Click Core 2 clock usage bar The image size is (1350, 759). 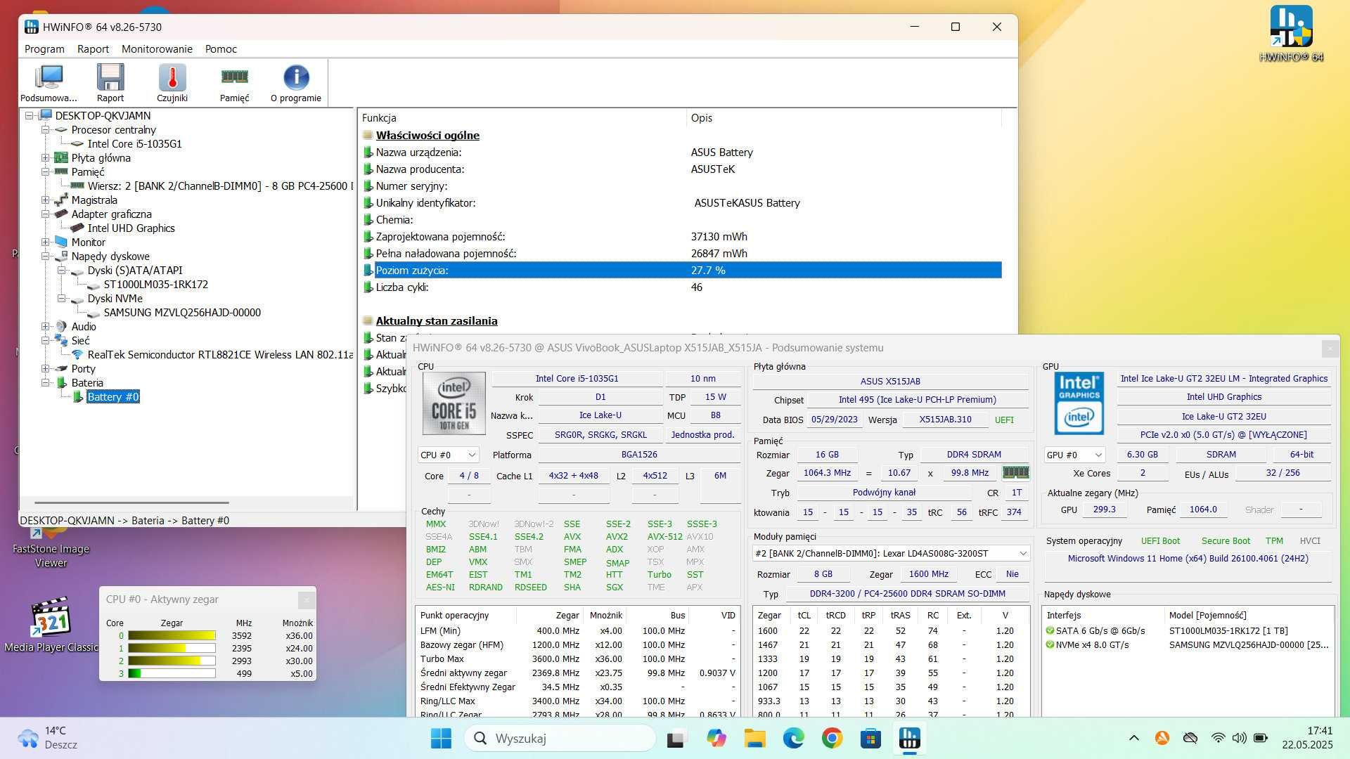click(172, 661)
